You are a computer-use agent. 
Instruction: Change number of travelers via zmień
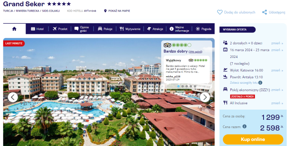[x=277, y=43]
